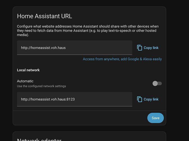Click the grey track of the Automatic switch
This screenshot has height=141, width=189.
click(x=160, y=83)
